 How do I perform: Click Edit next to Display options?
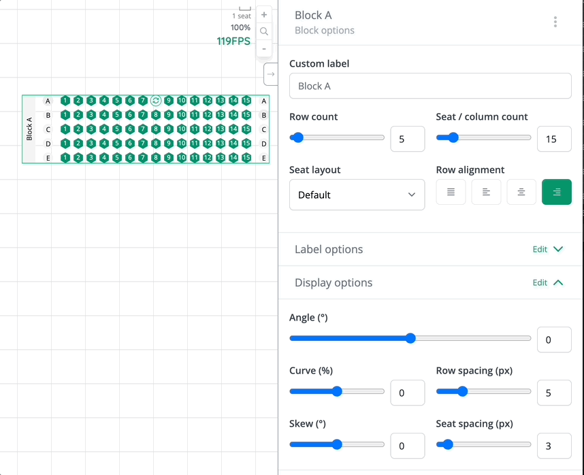[x=541, y=282]
